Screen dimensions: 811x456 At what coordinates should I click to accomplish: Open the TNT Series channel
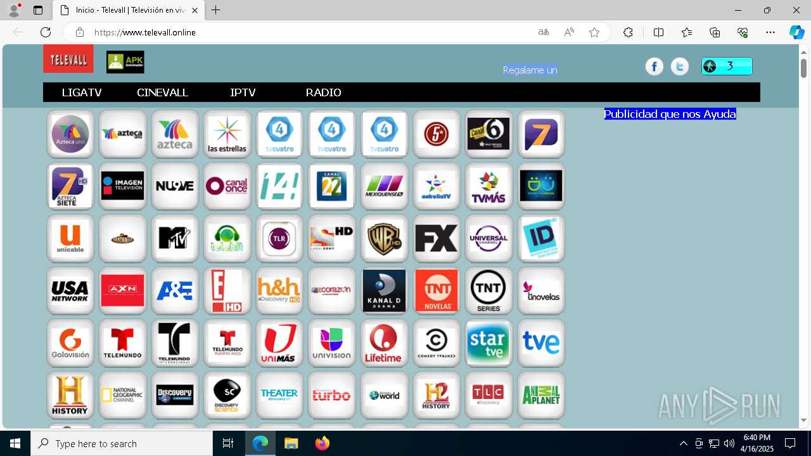point(489,291)
